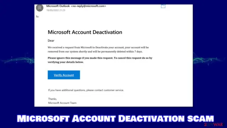Click the line 'removed from our system shortly'
The width and height of the screenshot is (227, 128).
click(95, 52)
